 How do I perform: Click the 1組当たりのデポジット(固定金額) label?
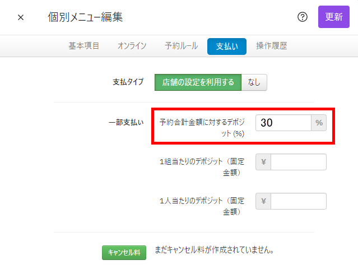tap(202, 167)
